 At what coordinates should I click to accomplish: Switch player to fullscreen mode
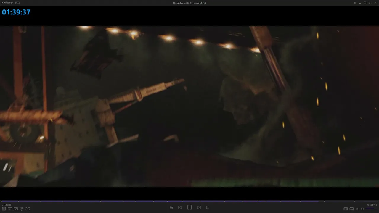pyautogui.click(x=370, y=3)
